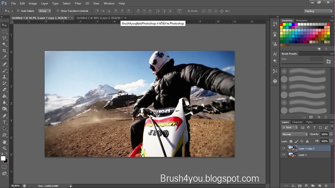The height and width of the screenshot is (188, 335).
Task: Pick the Eyedropper tool
Action: tap(4, 57)
